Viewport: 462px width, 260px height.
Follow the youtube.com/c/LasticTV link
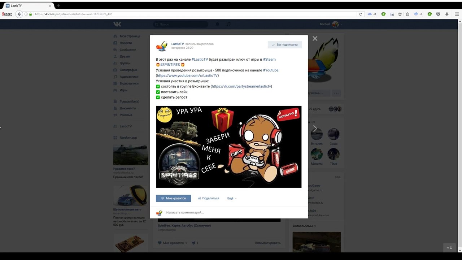[187, 75]
